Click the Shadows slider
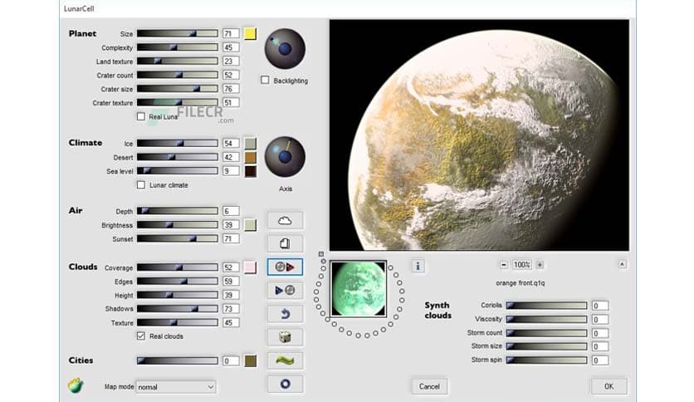The width and height of the screenshot is (694, 402). [x=178, y=309]
